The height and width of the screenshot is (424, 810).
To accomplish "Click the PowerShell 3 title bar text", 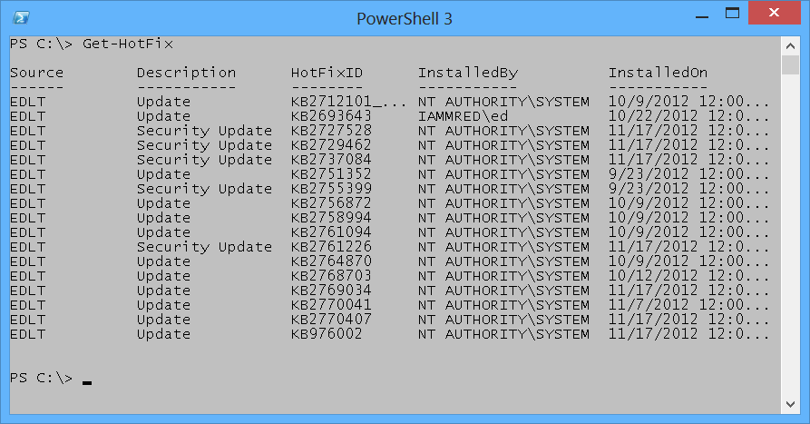I will (x=405, y=18).
